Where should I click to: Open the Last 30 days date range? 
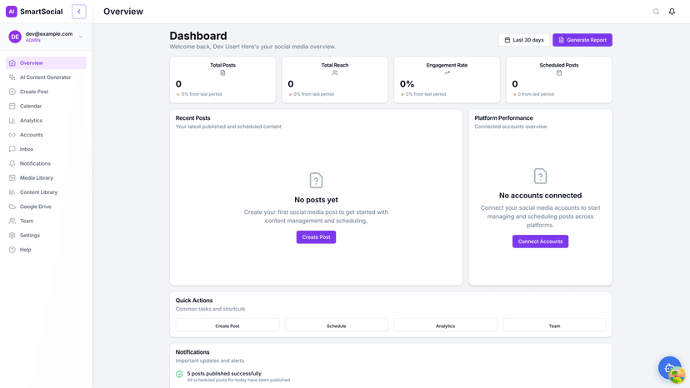[524, 40]
